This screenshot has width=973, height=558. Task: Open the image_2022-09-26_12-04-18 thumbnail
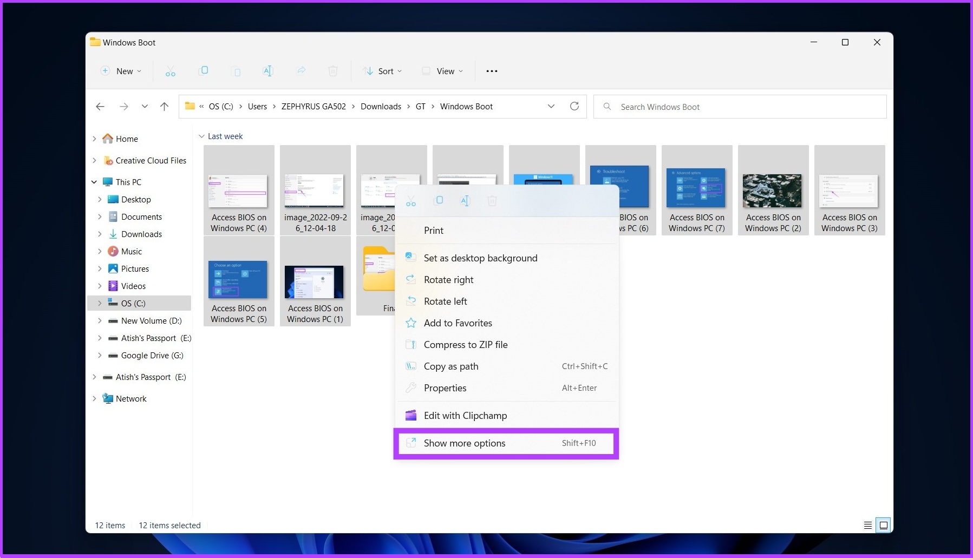pos(315,191)
